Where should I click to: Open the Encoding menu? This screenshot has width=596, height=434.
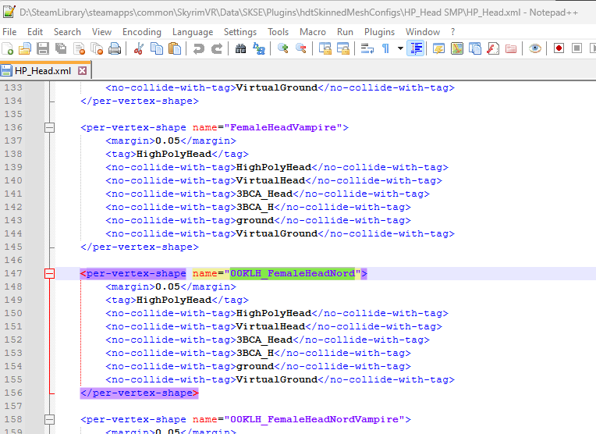click(142, 32)
